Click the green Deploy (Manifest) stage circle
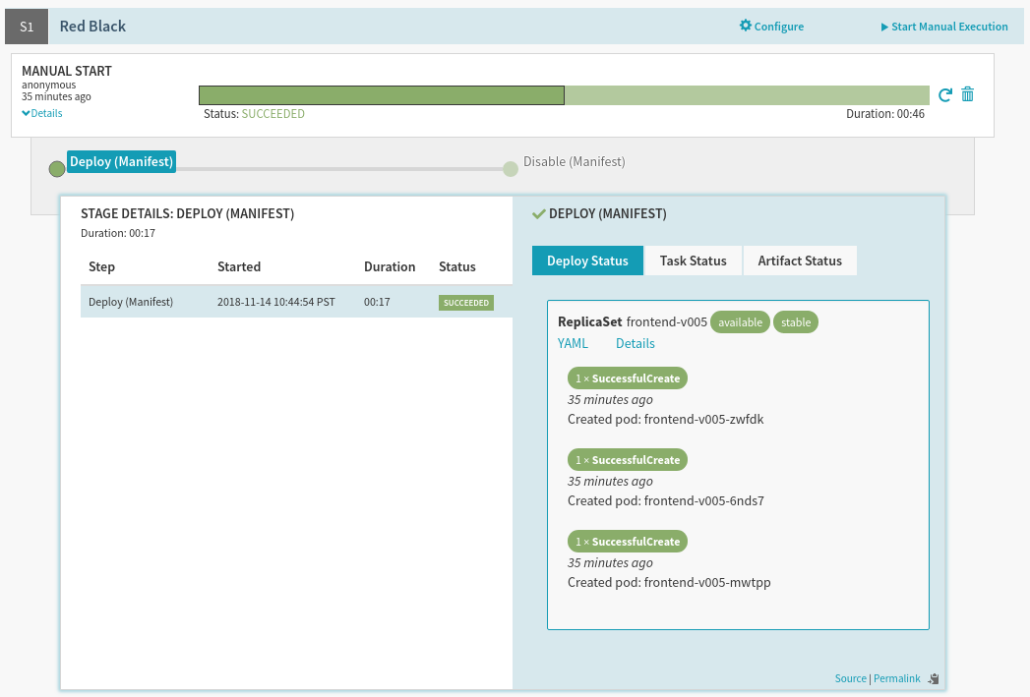Viewport: 1030px width, 697px height. [57, 169]
